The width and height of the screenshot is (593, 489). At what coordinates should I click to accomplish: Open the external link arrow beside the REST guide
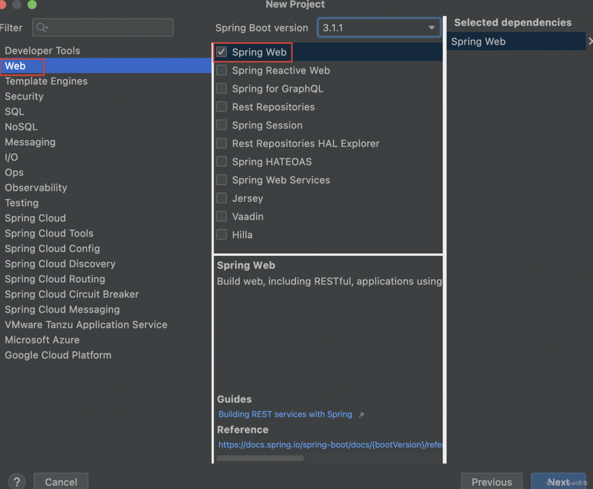click(x=362, y=414)
